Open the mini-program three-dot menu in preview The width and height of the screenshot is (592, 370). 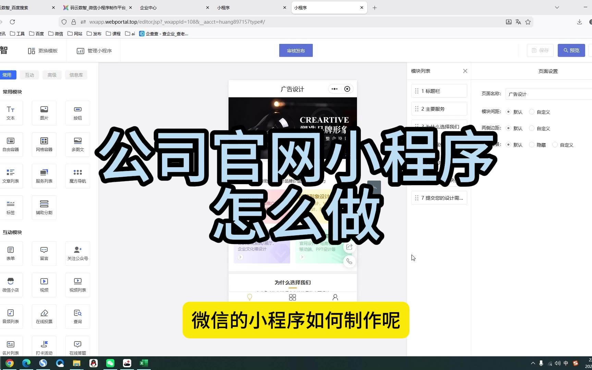[x=335, y=89]
